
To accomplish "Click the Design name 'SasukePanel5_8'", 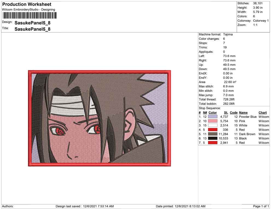I will tap(33, 23).
